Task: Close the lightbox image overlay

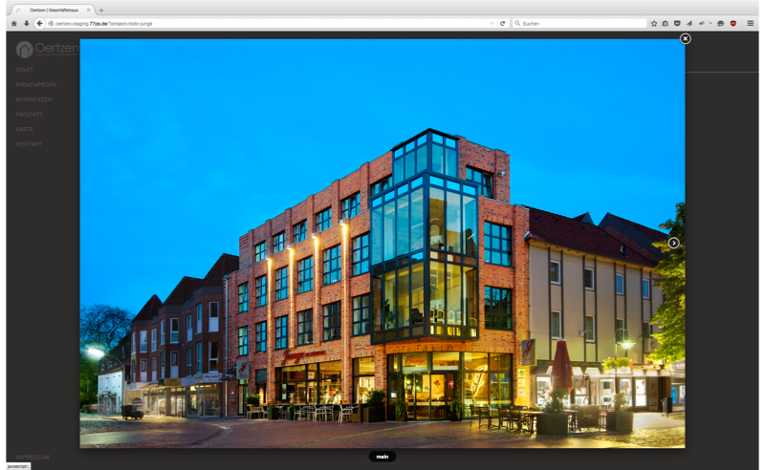Action: pos(685,38)
